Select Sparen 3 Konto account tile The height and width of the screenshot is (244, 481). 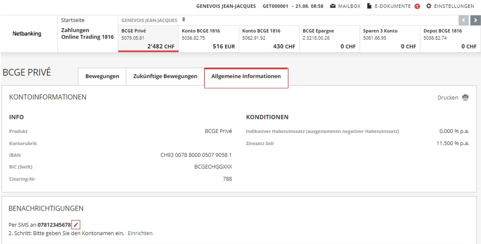pos(389,38)
